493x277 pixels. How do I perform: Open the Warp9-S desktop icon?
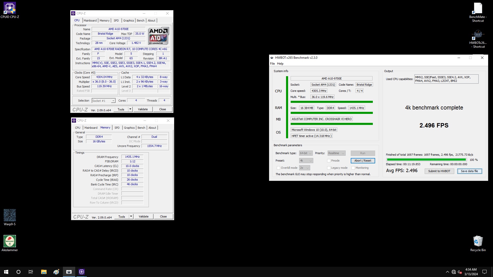click(10, 217)
